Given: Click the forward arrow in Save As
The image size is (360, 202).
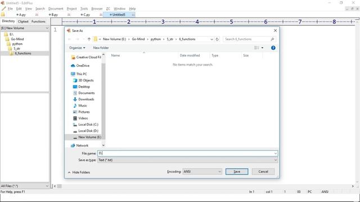Looking at the screenshot, I should click(78, 39).
